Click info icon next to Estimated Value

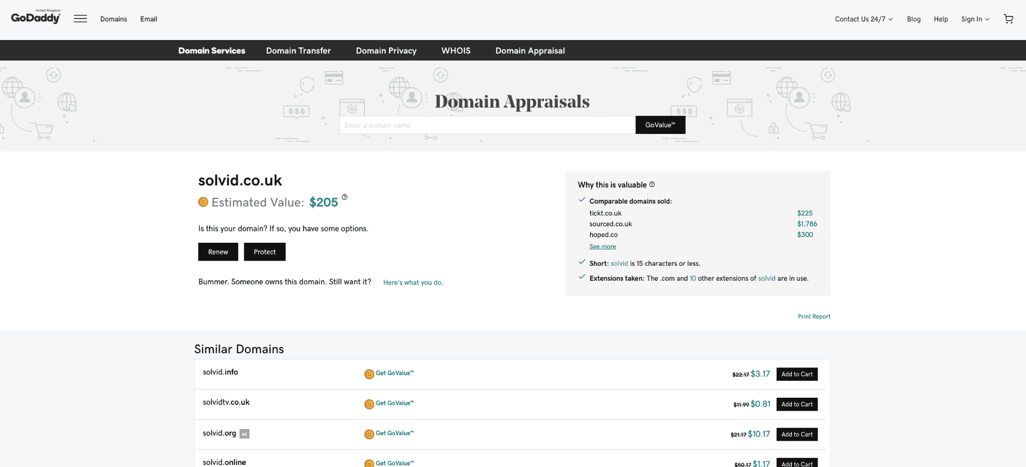[x=344, y=197]
